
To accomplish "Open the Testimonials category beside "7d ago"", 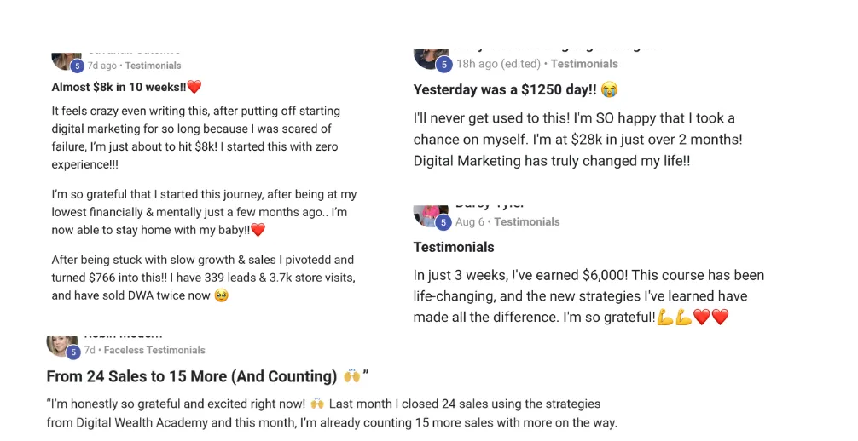I will tap(154, 66).
